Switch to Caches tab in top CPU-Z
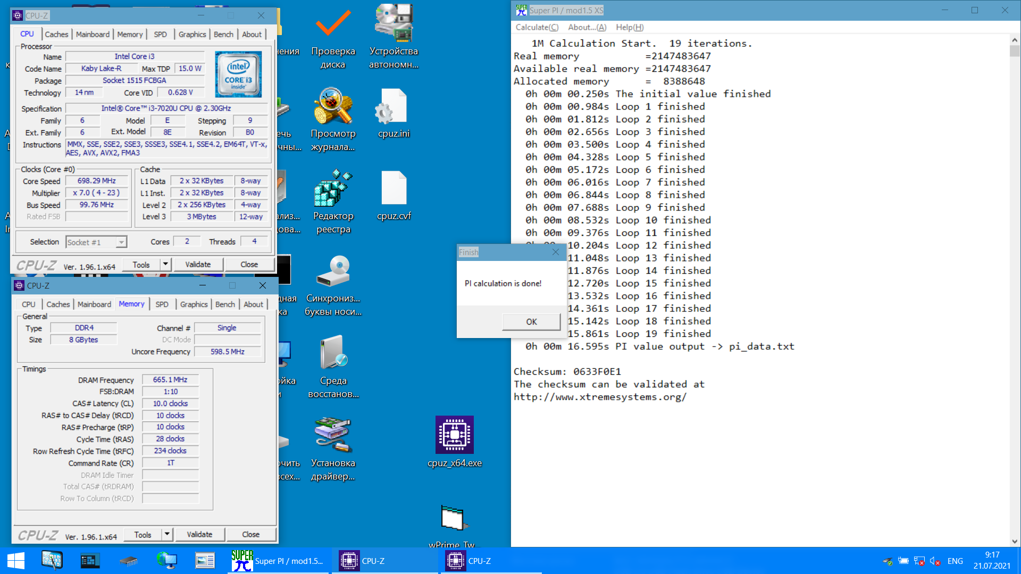Screen dimensions: 1021x574 click(56, 34)
